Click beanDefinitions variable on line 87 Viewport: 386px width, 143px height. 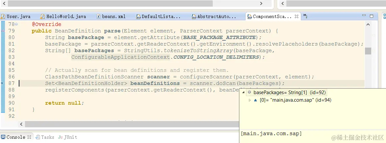(155, 83)
